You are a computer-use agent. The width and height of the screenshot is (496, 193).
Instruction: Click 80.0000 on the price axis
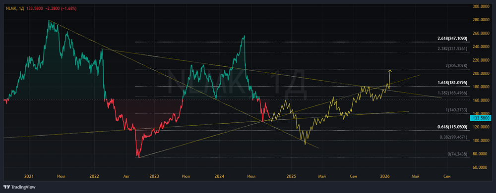[x=480, y=154]
